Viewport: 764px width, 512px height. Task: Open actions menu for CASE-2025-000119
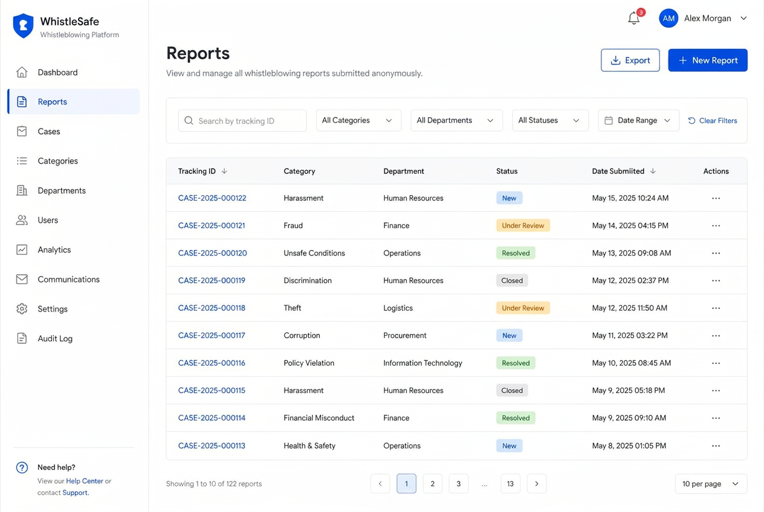716,281
